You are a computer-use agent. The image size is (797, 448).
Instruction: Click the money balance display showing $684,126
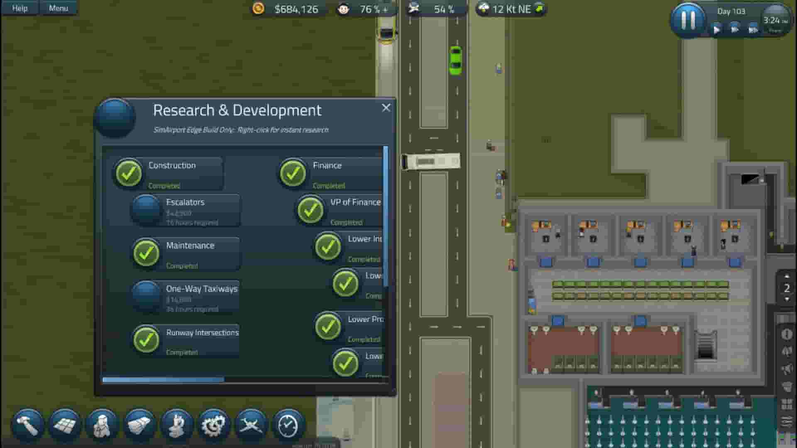(x=286, y=9)
